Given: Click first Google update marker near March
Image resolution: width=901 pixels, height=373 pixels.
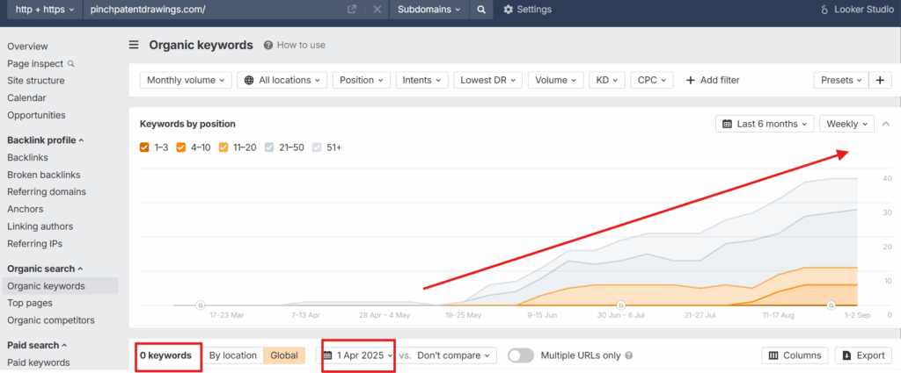Looking at the screenshot, I should click(200, 305).
